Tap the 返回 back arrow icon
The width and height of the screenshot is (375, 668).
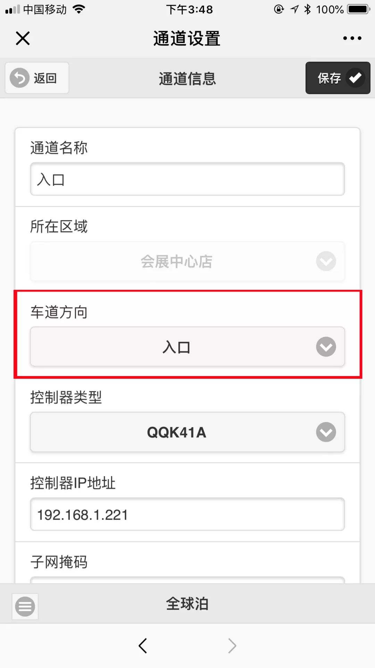[x=19, y=78]
